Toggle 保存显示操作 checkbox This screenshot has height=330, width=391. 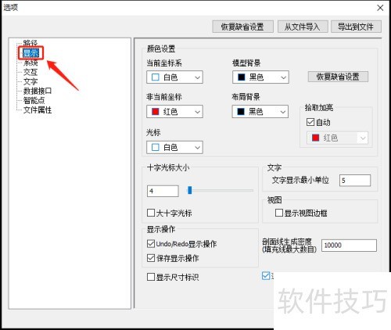pyautogui.click(x=151, y=258)
